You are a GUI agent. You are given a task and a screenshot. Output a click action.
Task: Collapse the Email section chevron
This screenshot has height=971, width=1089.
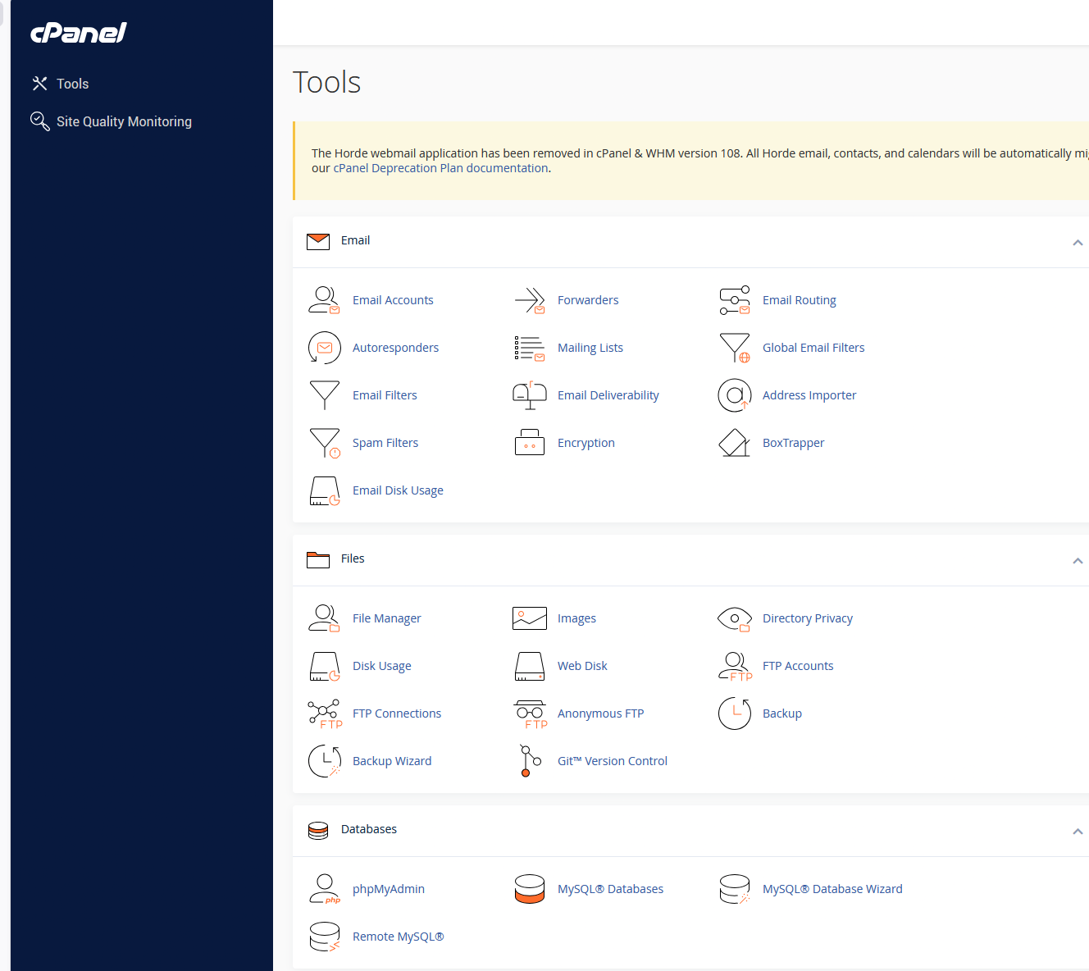point(1078,243)
